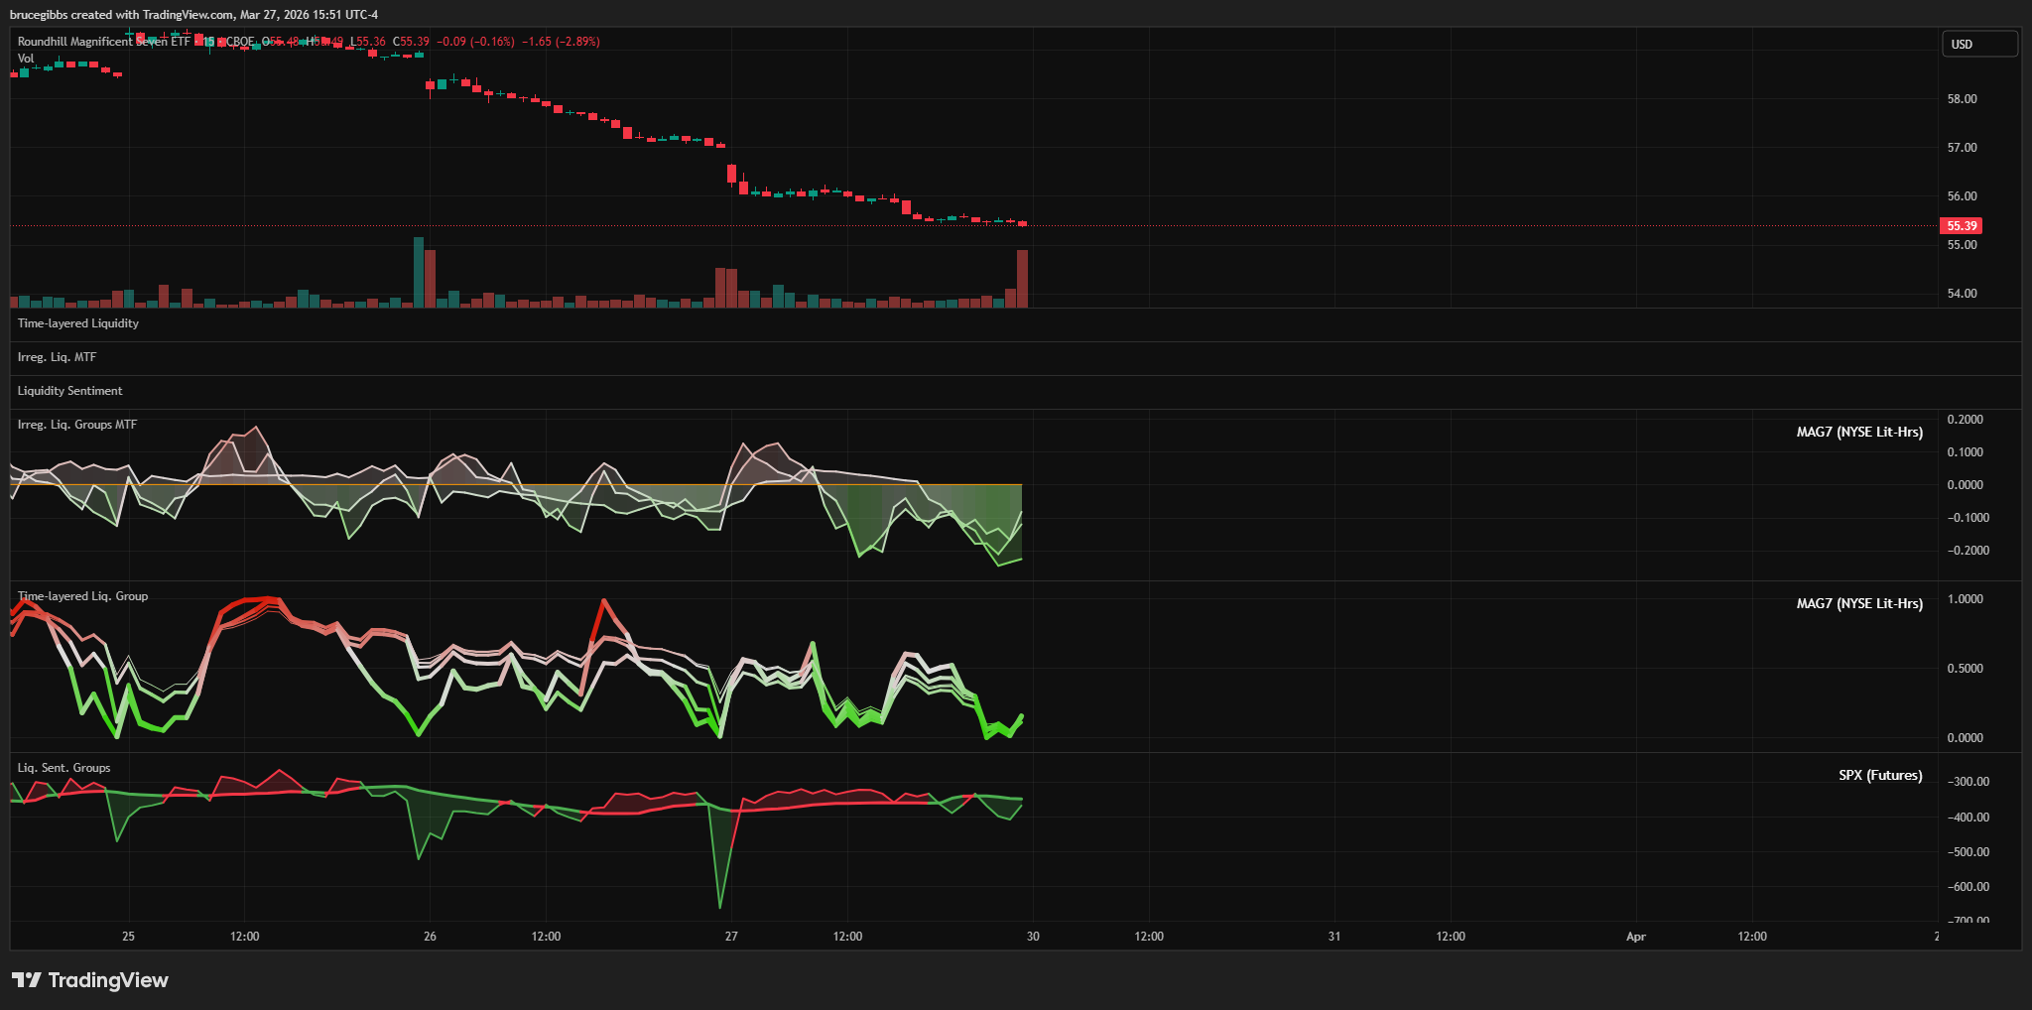Click the 58.00 price scale label

click(1962, 99)
